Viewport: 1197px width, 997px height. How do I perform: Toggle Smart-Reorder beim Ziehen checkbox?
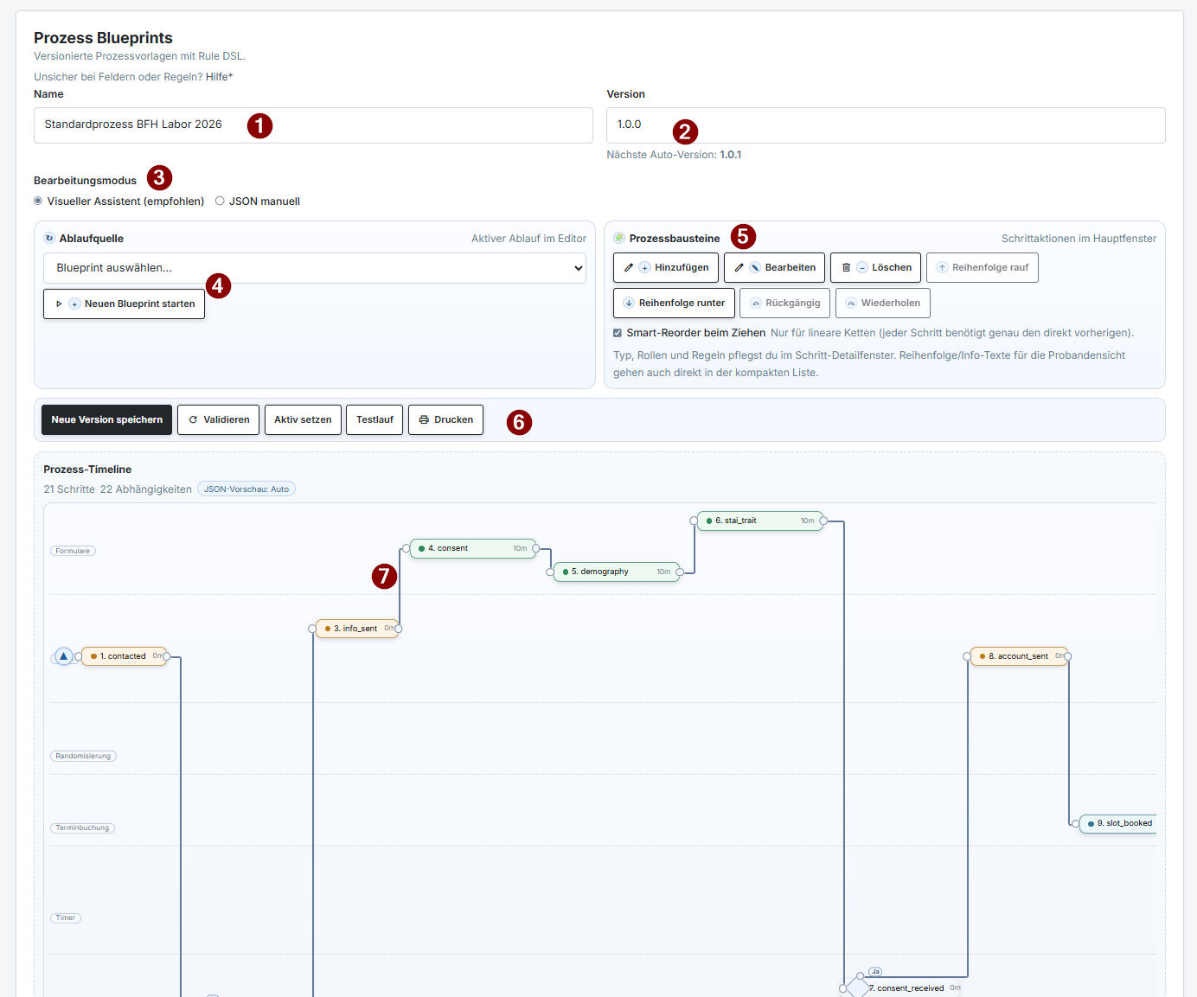click(618, 333)
